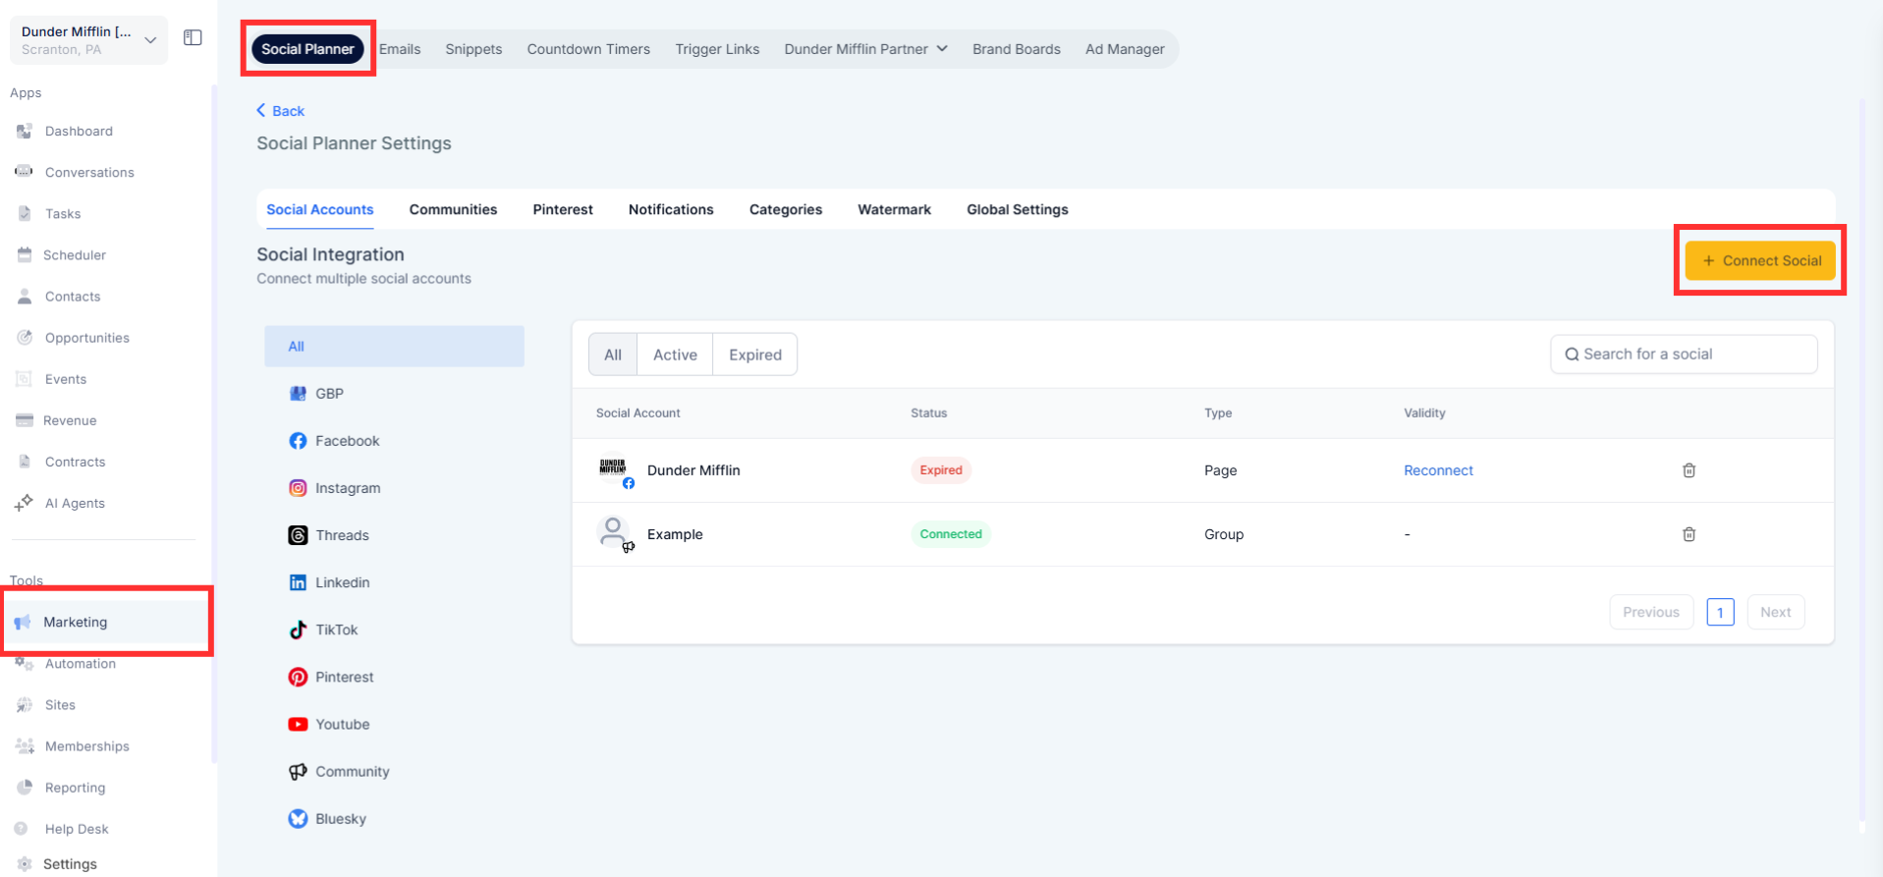Image resolution: width=1883 pixels, height=877 pixels.
Task: Open the Conversations sidebar icon
Action: [x=25, y=172]
